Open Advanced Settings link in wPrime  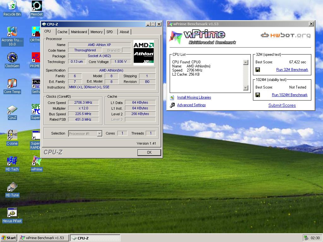(191, 105)
